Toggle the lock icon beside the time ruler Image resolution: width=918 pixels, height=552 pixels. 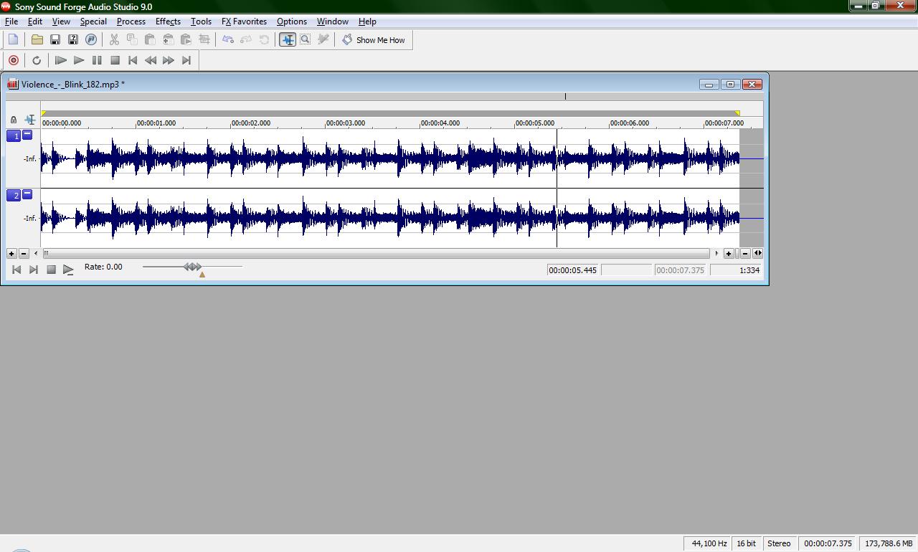14,120
